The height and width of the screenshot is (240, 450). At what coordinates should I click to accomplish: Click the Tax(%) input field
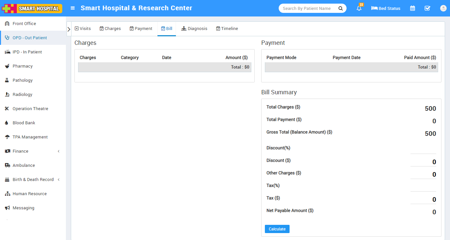click(x=423, y=187)
